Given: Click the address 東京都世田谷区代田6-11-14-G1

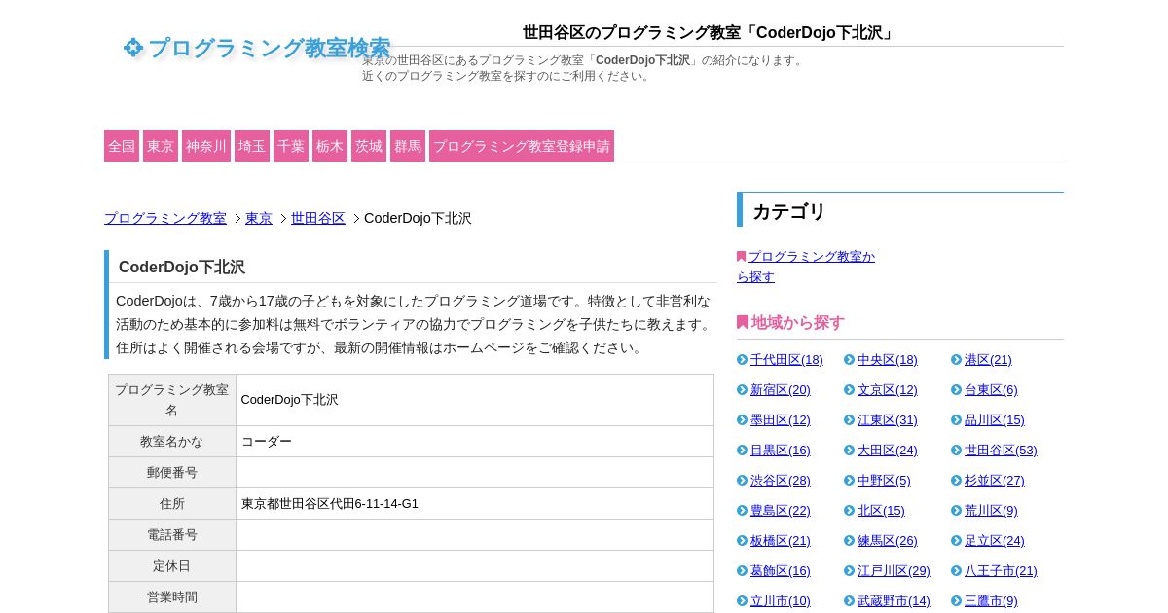Looking at the screenshot, I should pos(330,504).
